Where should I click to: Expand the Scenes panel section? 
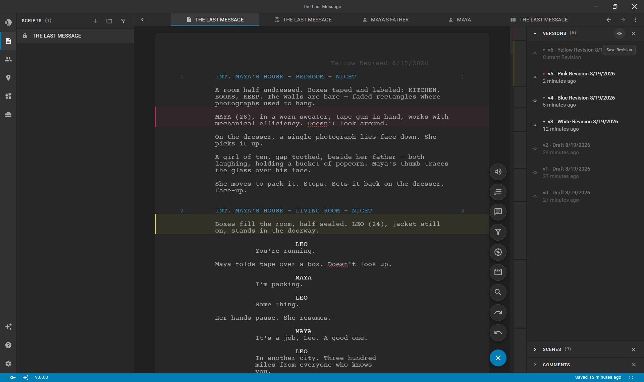tap(535, 349)
